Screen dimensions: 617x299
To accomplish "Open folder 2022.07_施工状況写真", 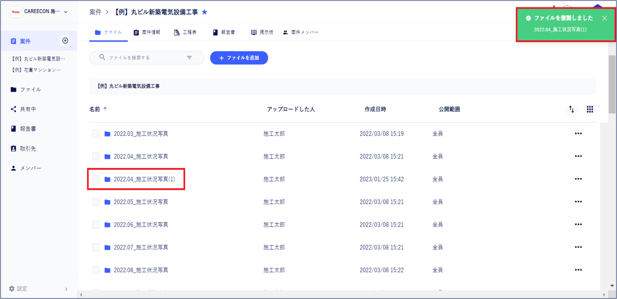I will 141,247.
